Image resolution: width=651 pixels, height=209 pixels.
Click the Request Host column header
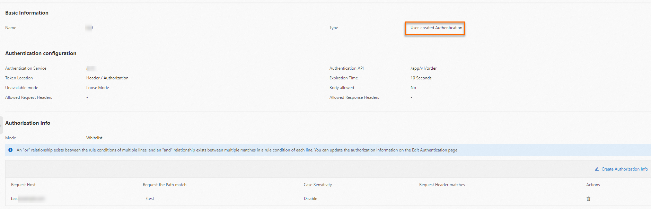23,185
